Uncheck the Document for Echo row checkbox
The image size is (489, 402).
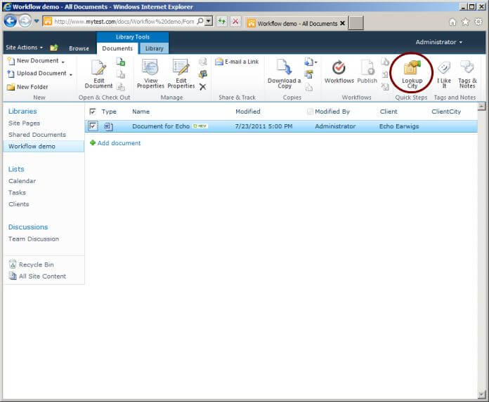[92, 126]
